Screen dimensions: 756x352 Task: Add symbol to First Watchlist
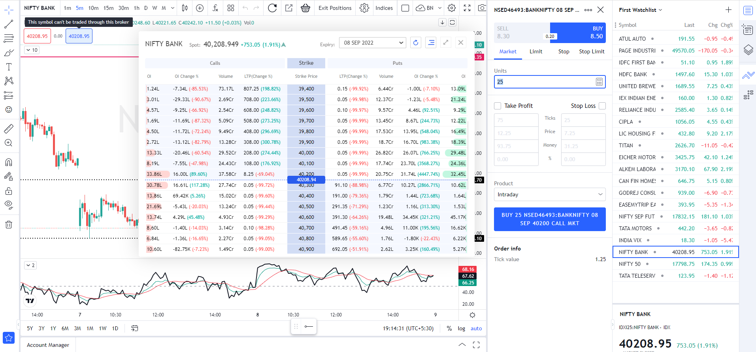[x=728, y=10]
